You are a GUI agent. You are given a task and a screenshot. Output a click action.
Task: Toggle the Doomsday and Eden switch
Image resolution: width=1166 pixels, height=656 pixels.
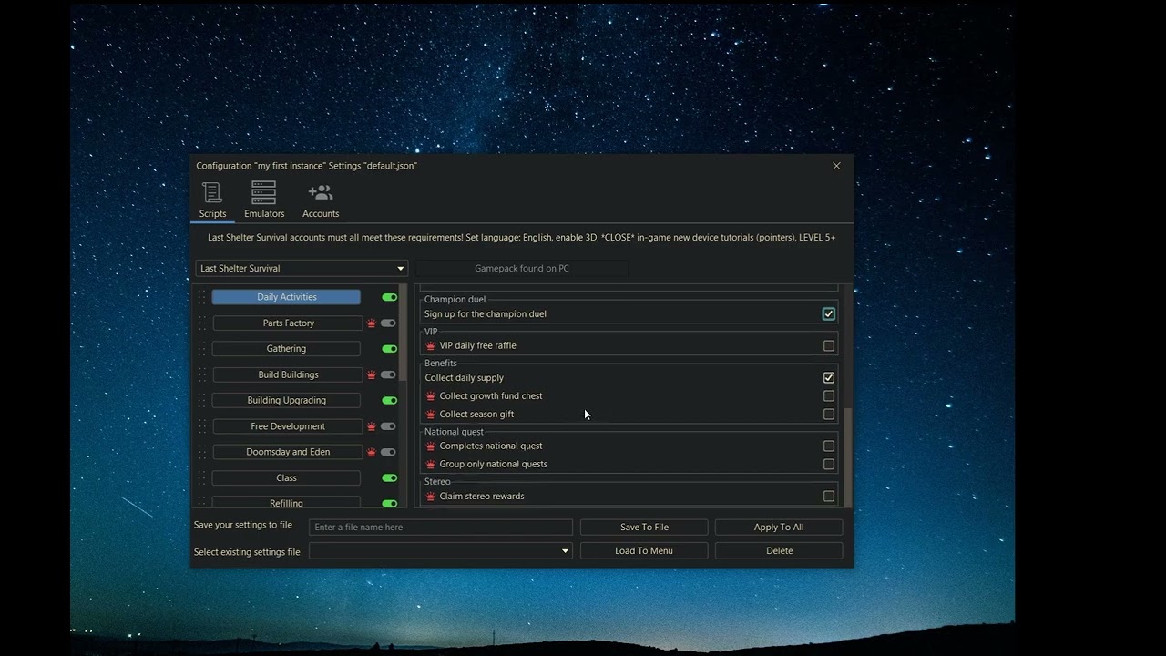[388, 452]
